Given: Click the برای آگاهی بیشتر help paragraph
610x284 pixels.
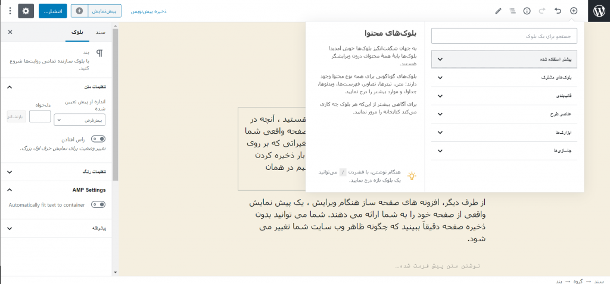Looking at the screenshot, I should click(x=368, y=108).
